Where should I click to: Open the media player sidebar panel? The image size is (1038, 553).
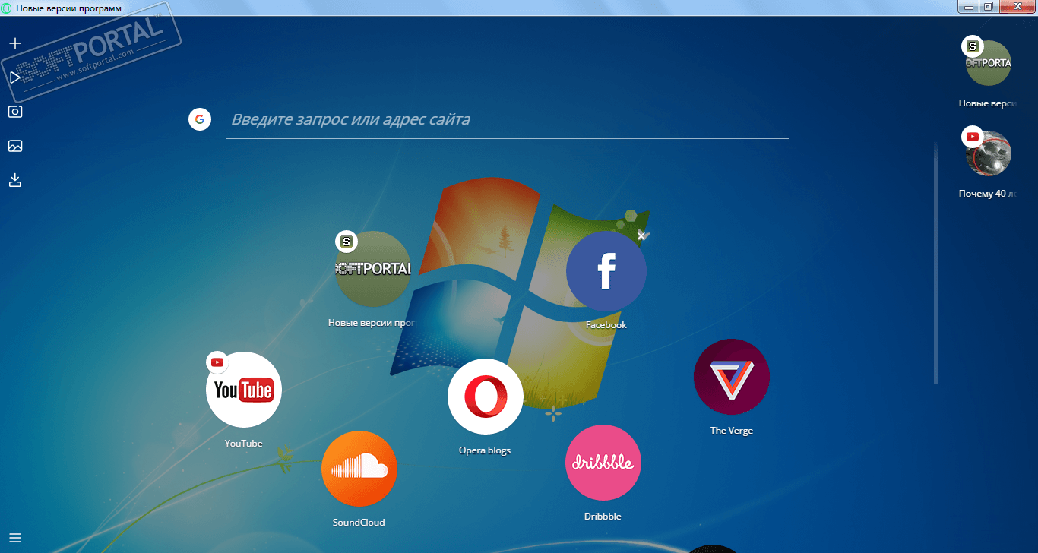point(14,77)
